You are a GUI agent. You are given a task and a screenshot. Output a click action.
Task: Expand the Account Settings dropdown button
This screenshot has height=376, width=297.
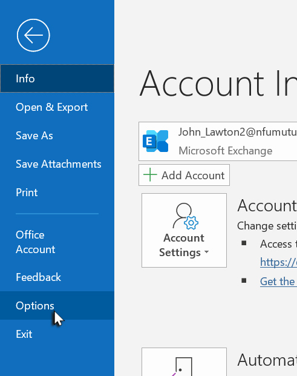(x=184, y=230)
